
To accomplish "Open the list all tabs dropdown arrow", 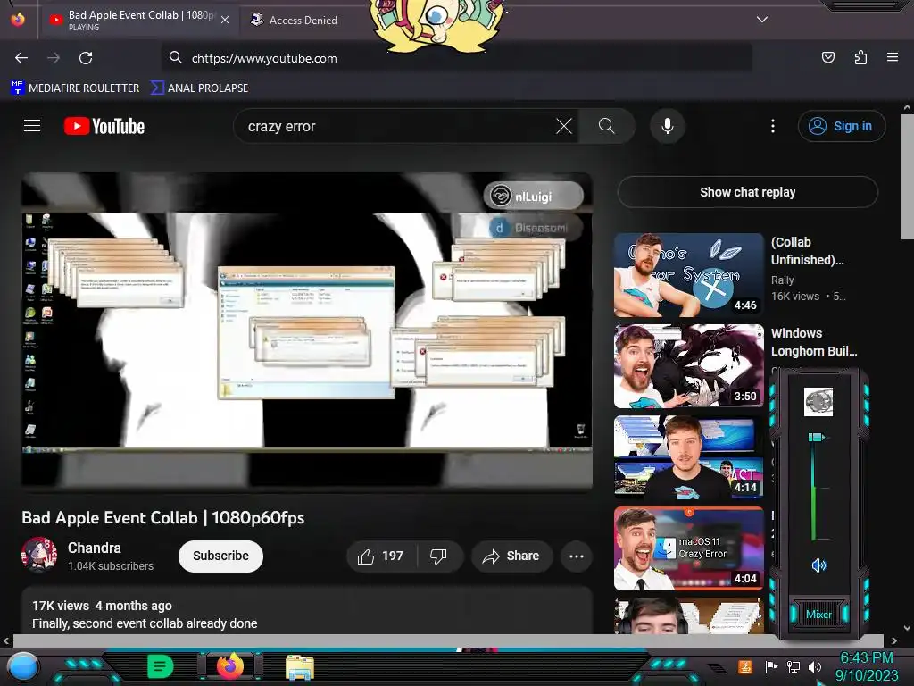I will 762,20.
